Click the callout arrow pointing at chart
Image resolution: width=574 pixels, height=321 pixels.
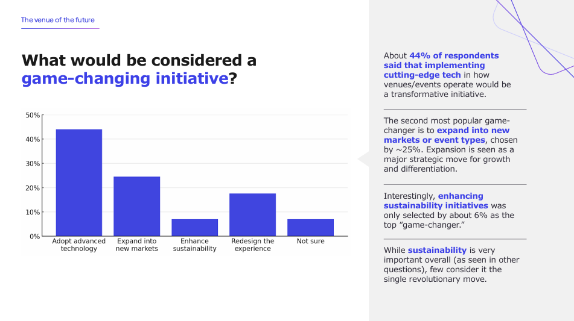click(x=363, y=159)
